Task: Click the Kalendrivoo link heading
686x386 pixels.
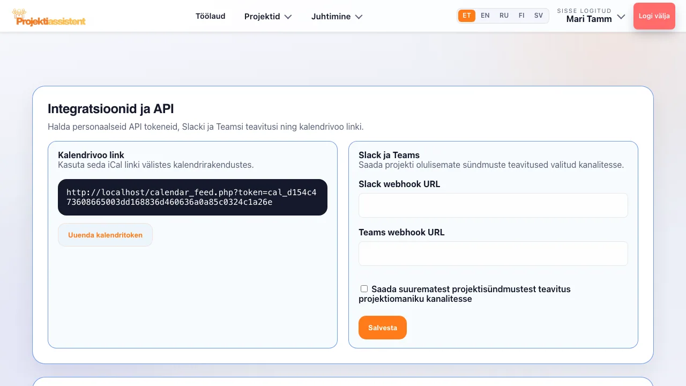Action: tap(91, 155)
